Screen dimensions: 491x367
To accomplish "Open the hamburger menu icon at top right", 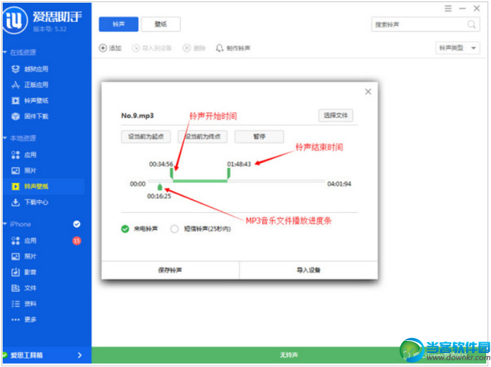I will click(448, 9).
